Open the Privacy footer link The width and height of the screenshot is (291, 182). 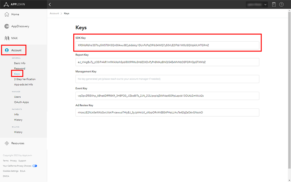point(13,161)
